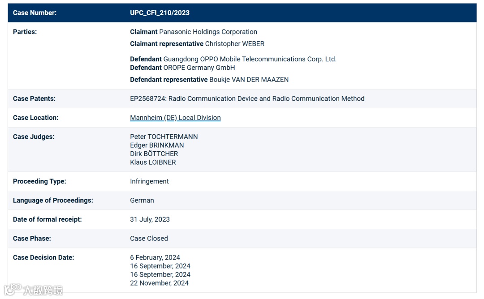Click judge Klaus LOIBNER

pyautogui.click(x=153, y=162)
